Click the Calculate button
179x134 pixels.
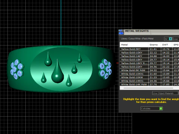coord(152,109)
